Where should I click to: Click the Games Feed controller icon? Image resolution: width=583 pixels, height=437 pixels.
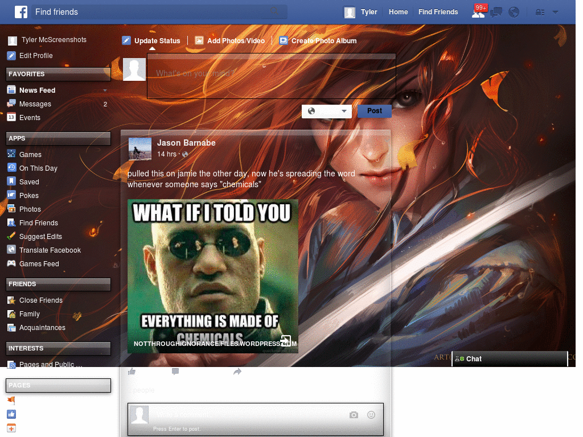[11, 263]
